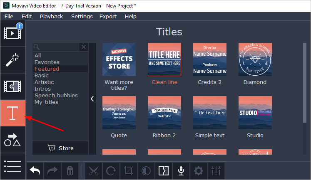Open the Transitions tab icon

(12, 86)
